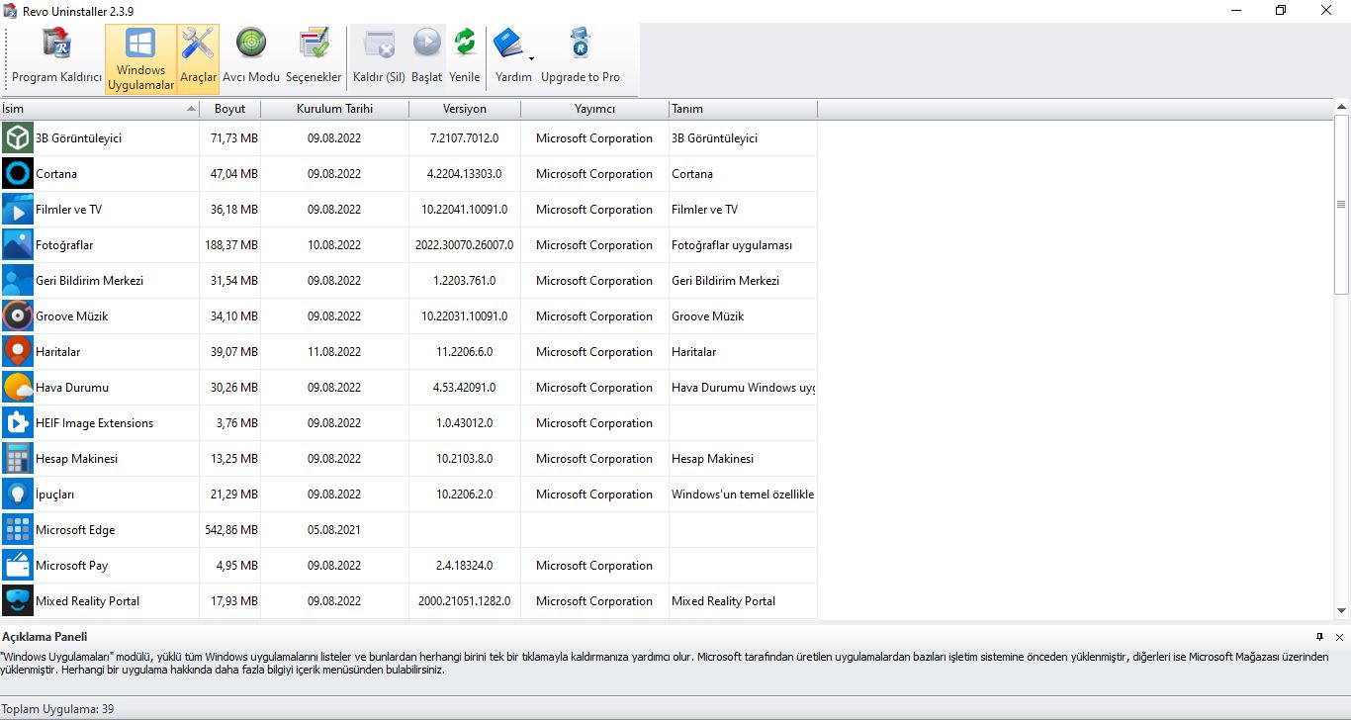1351x720 pixels.
Task: Click Cortana name text
Action: (x=56, y=174)
